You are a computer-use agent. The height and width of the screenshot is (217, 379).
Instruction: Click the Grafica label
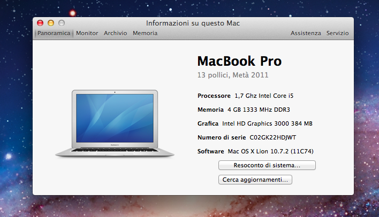click(208, 123)
